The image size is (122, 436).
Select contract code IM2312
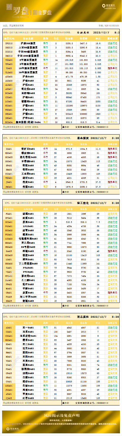[x=9, y=56]
